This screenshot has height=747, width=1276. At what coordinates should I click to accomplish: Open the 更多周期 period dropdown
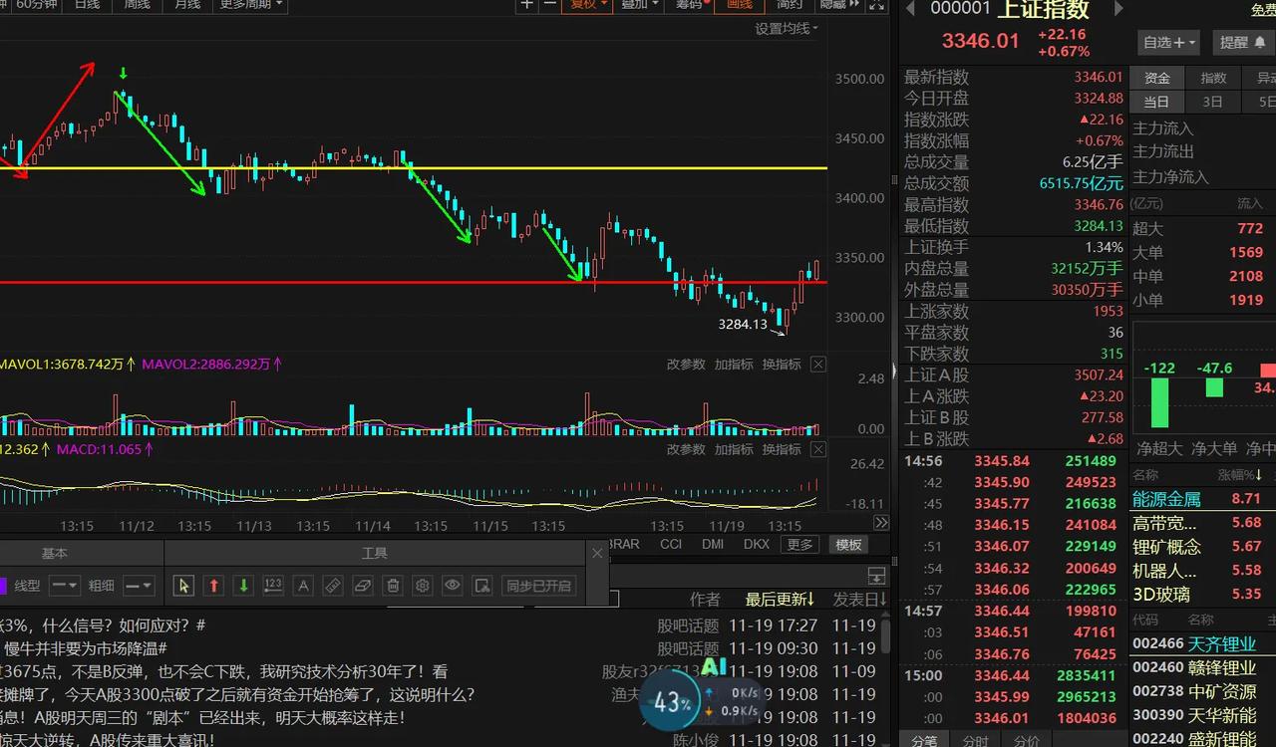click(x=249, y=5)
